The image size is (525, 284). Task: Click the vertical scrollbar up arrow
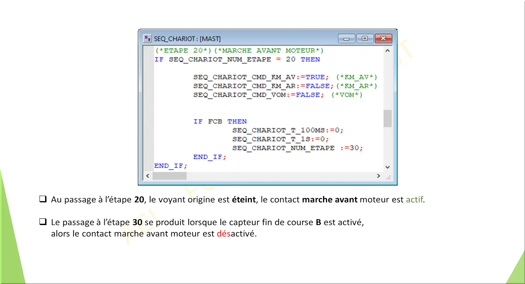pyautogui.click(x=388, y=51)
